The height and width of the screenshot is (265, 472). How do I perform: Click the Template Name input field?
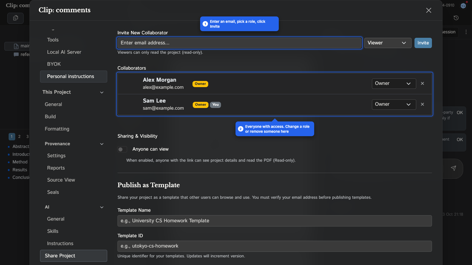pyautogui.click(x=275, y=221)
